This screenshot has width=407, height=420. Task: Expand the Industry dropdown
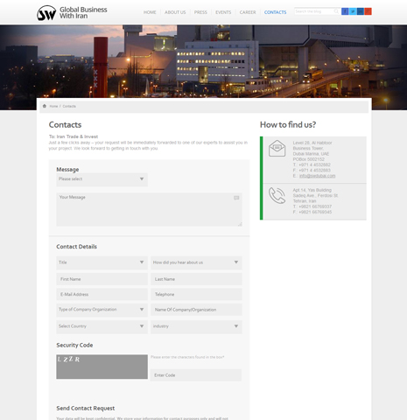[196, 326]
